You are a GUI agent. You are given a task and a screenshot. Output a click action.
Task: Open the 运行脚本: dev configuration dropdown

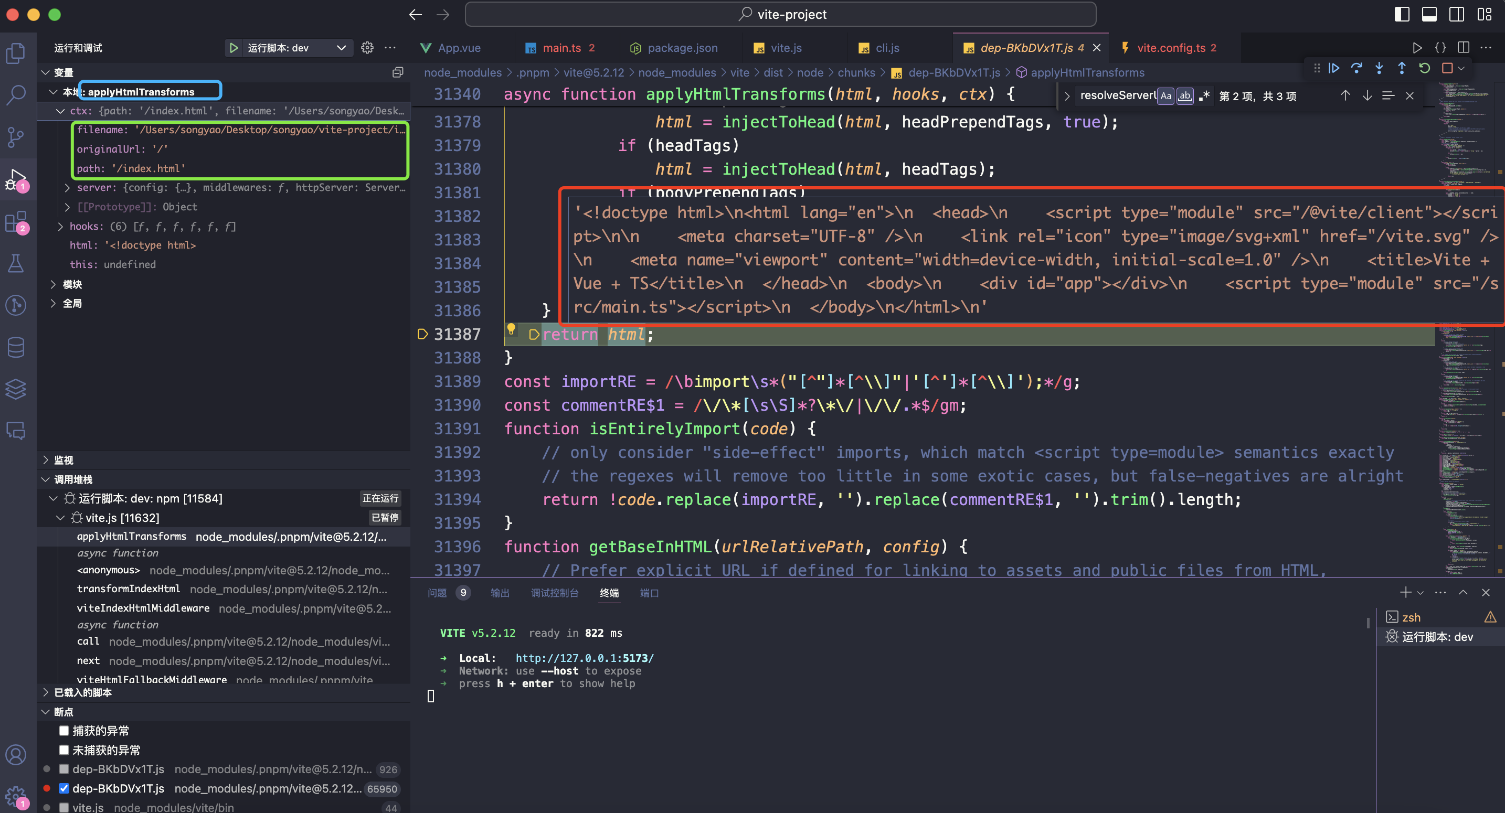coord(341,48)
